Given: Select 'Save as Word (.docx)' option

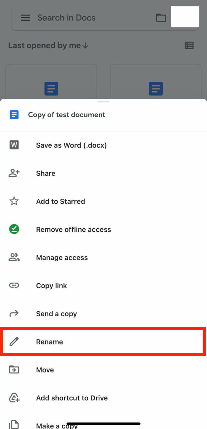Looking at the screenshot, I should point(103,145).
